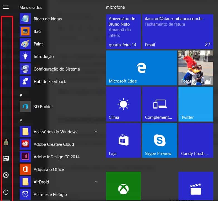
Task: Expand the AirDroid folder chevron
Action: (x=96, y=182)
